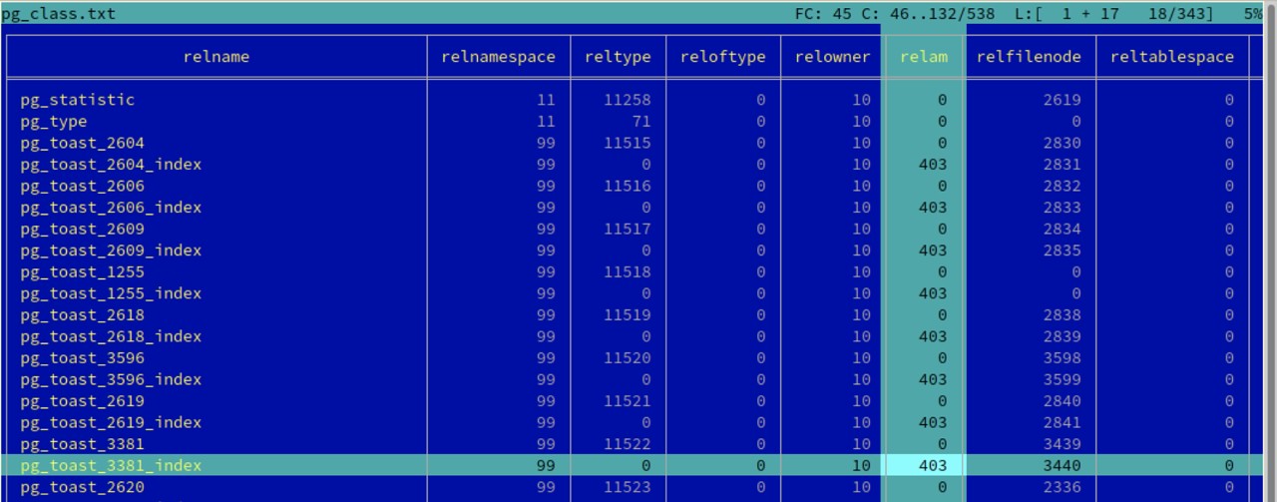
Task: Select the pg_toast_2618 row name
Action: pos(83,315)
